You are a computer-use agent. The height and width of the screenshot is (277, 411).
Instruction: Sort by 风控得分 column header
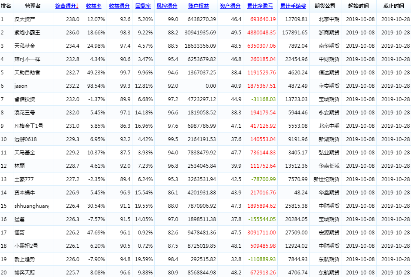pyautogui.click(x=167, y=6)
